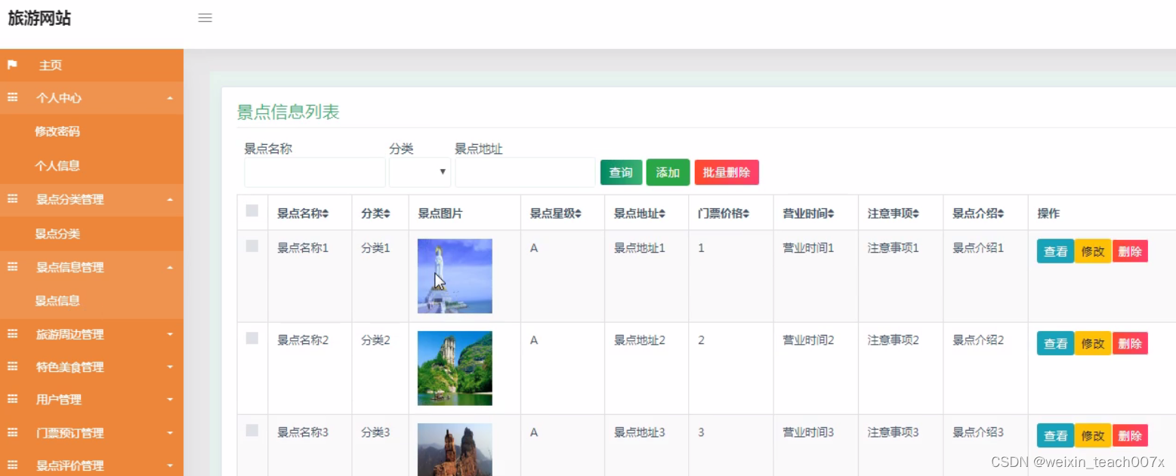The width and height of the screenshot is (1176, 476).
Task: Click the grid icon beside 特色美食管理
Action: pos(12,367)
